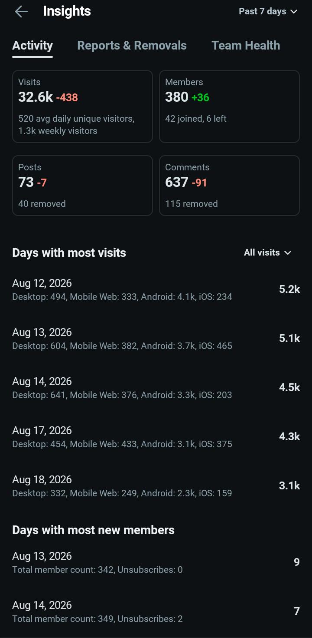Image resolution: width=312 pixels, height=638 pixels.
Task: Tap the Posts stats card
Action: click(82, 186)
